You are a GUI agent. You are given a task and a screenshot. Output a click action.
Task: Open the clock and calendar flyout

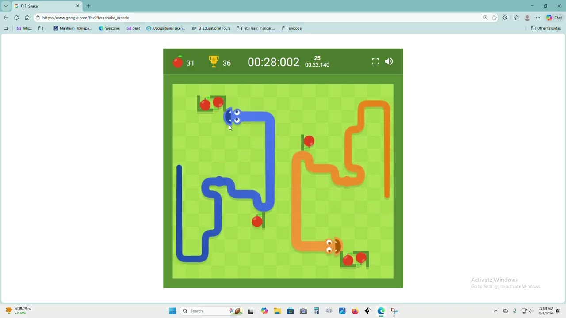(546, 311)
